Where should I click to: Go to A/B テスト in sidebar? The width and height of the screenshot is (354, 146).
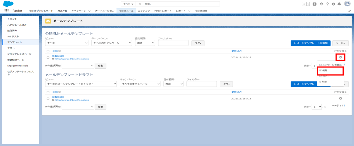[x=13, y=36]
